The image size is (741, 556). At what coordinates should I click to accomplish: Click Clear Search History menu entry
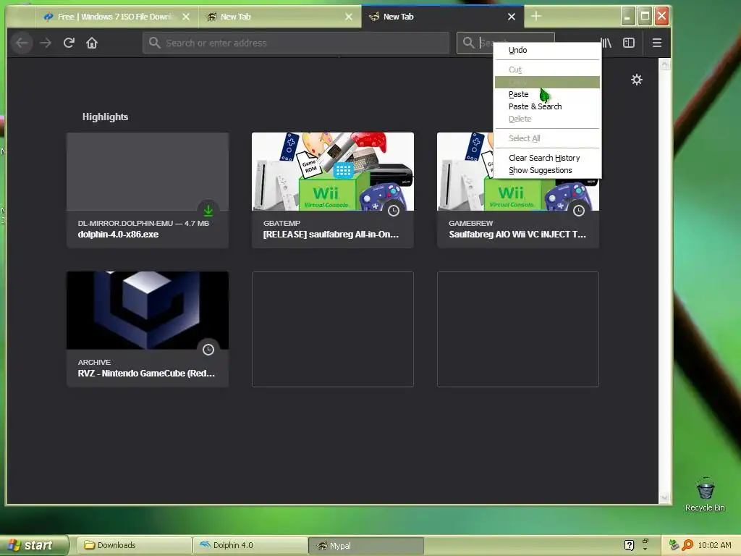click(x=547, y=158)
